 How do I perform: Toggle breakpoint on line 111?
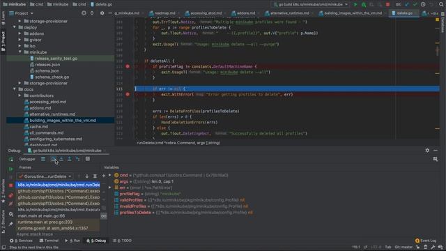click(128, 66)
